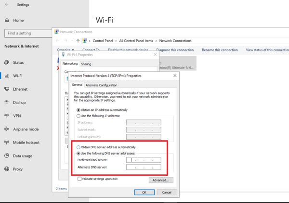Select Use the following IP address

(x=79, y=116)
